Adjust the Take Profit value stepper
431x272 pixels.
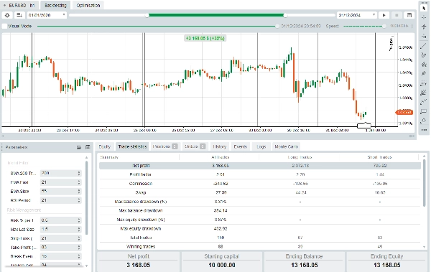pyautogui.click(x=79, y=248)
